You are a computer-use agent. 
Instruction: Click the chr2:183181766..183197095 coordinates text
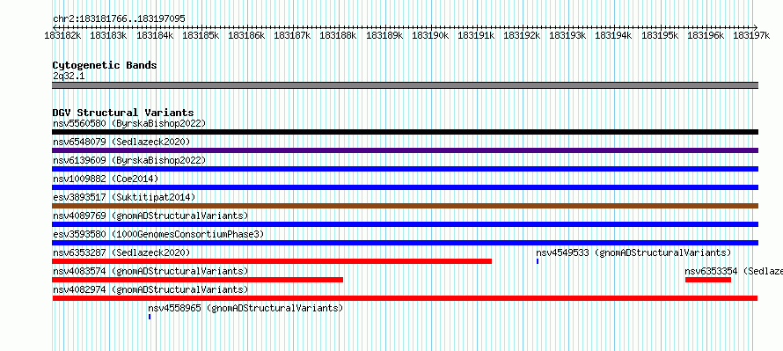coord(119,18)
